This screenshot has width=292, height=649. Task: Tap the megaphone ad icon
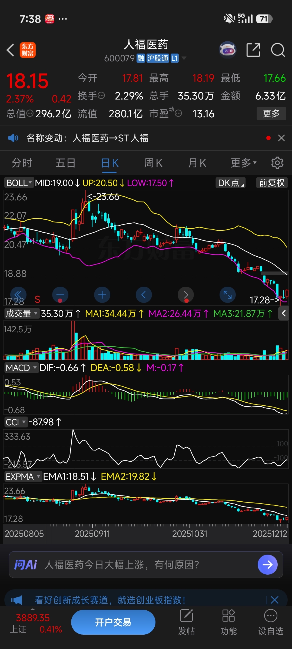17,600
